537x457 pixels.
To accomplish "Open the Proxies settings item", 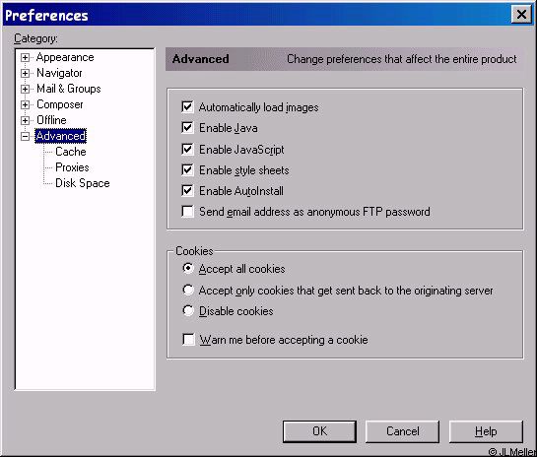I will point(72,167).
